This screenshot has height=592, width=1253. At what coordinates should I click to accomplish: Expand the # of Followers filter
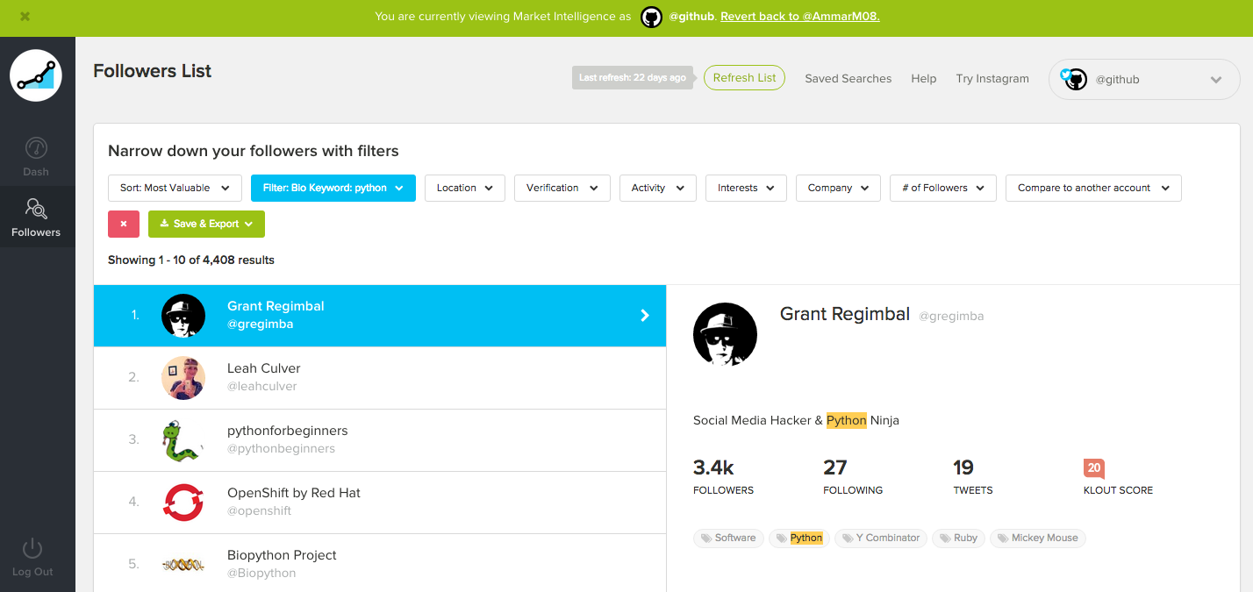(942, 188)
